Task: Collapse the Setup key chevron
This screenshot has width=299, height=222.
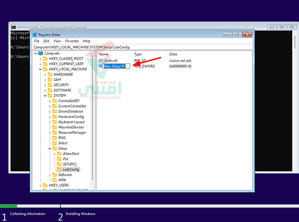Action: click(x=50, y=149)
